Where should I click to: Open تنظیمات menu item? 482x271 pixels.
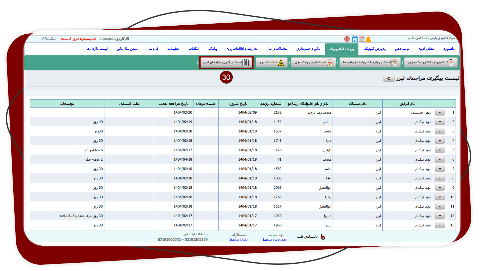coord(173,49)
